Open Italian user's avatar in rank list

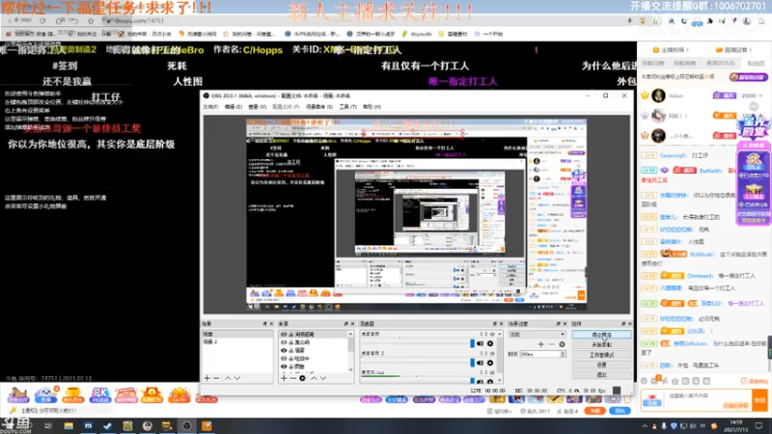point(658,95)
